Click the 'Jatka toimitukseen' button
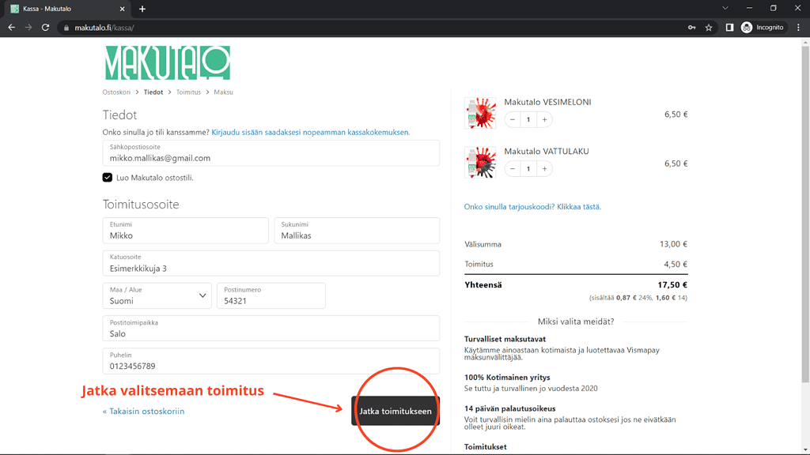 396,412
